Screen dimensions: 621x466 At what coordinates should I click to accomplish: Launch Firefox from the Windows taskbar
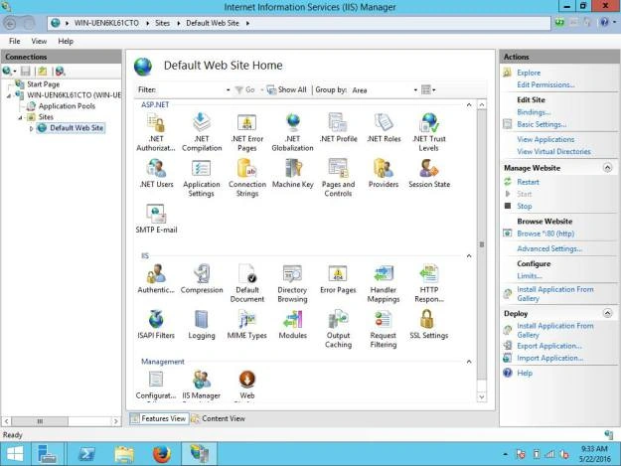[162, 454]
